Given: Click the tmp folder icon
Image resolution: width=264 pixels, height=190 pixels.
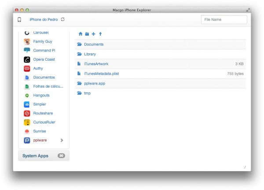Looking at the screenshot, I should 79,93.
